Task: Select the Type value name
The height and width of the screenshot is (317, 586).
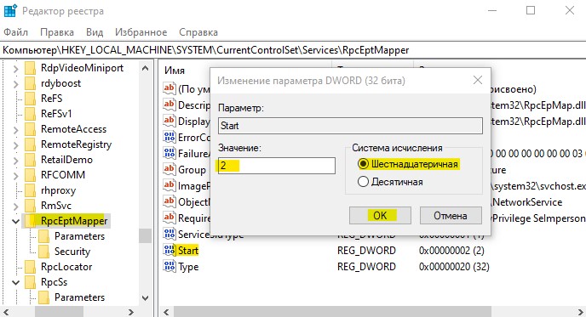Action: [188, 267]
